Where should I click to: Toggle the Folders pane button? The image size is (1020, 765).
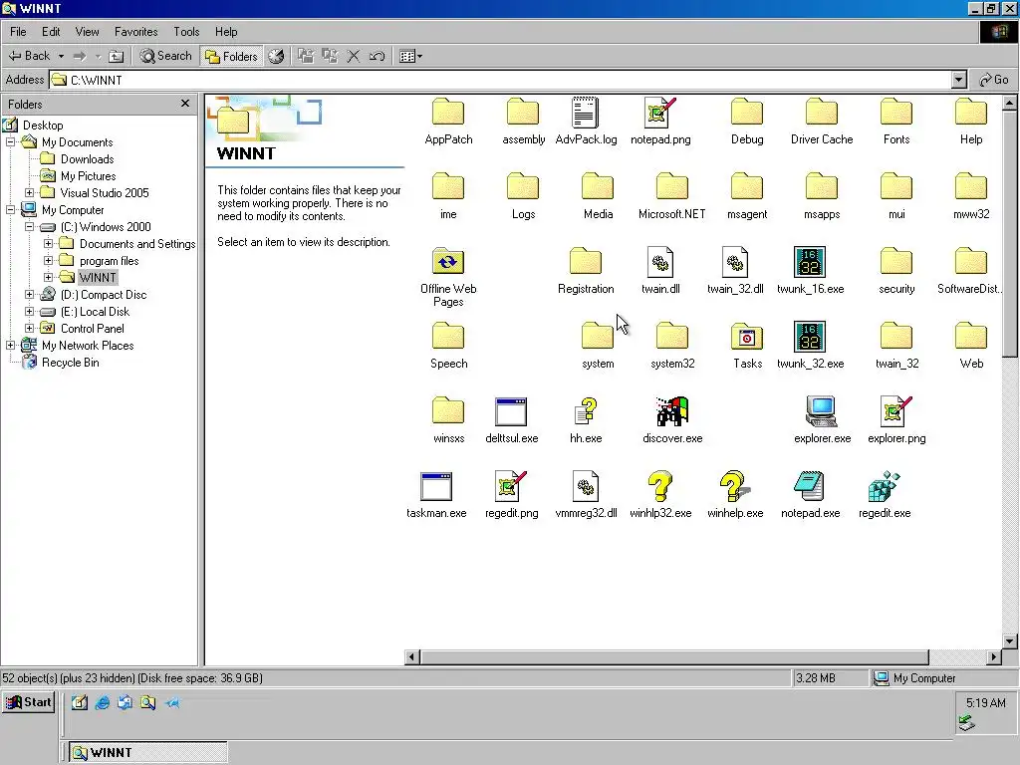(x=231, y=56)
